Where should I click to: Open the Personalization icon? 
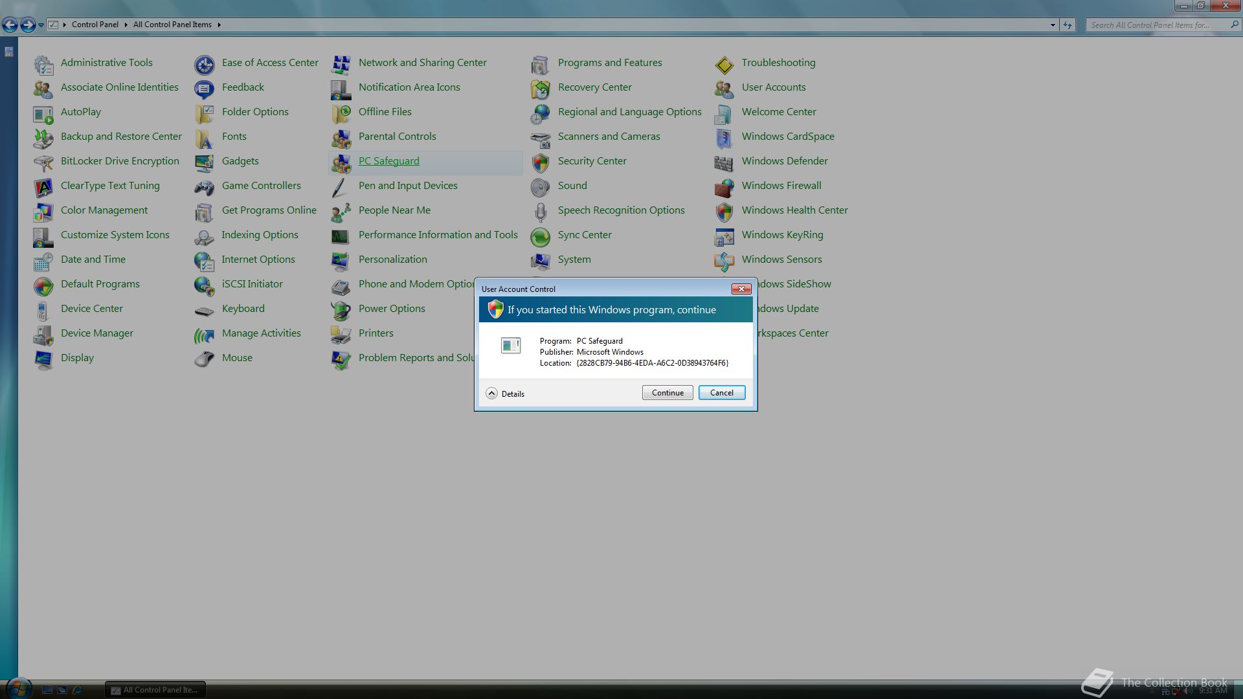tap(341, 261)
